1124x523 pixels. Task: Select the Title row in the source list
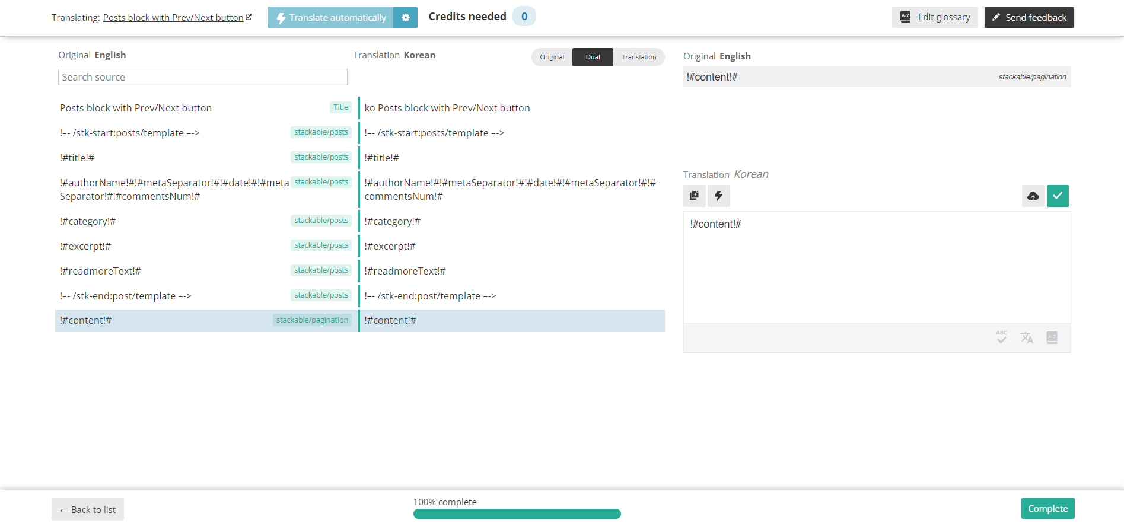205,108
